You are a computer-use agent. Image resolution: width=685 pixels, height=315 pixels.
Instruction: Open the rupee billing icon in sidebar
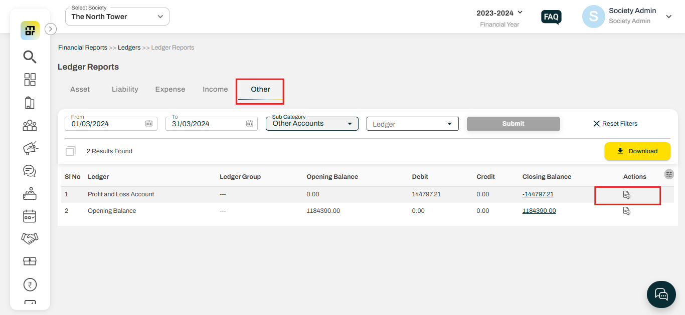coord(30,284)
